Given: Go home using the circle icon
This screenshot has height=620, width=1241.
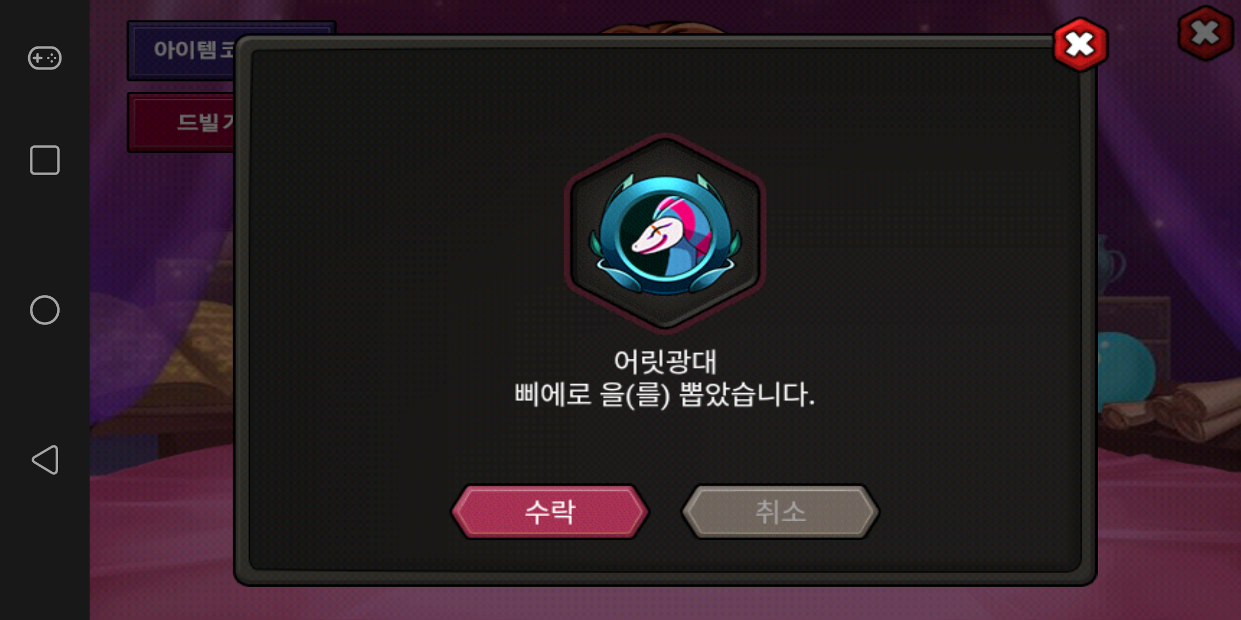Looking at the screenshot, I should tap(45, 310).
